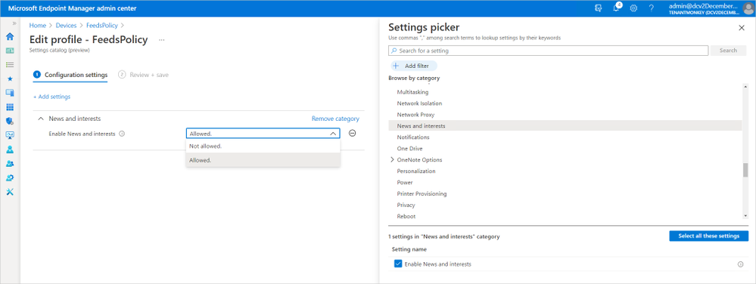This screenshot has height=284, width=756.
Task: Click the Favorites star icon
Action: pyautogui.click(x=10, y=79)
